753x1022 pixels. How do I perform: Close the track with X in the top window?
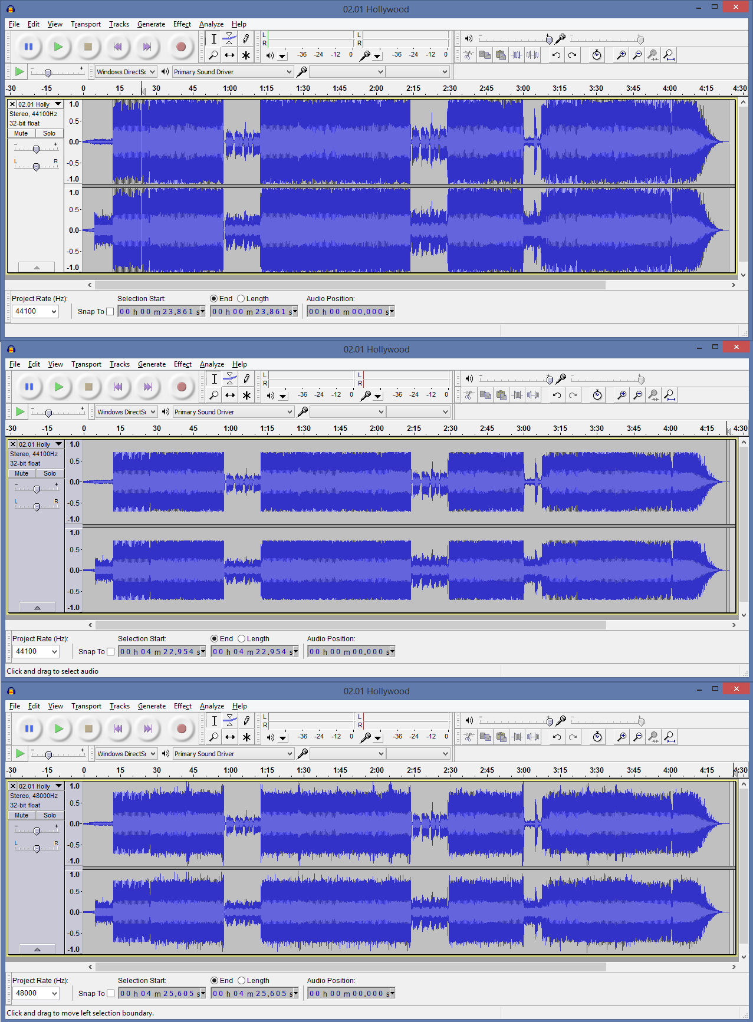coord(12,104)
